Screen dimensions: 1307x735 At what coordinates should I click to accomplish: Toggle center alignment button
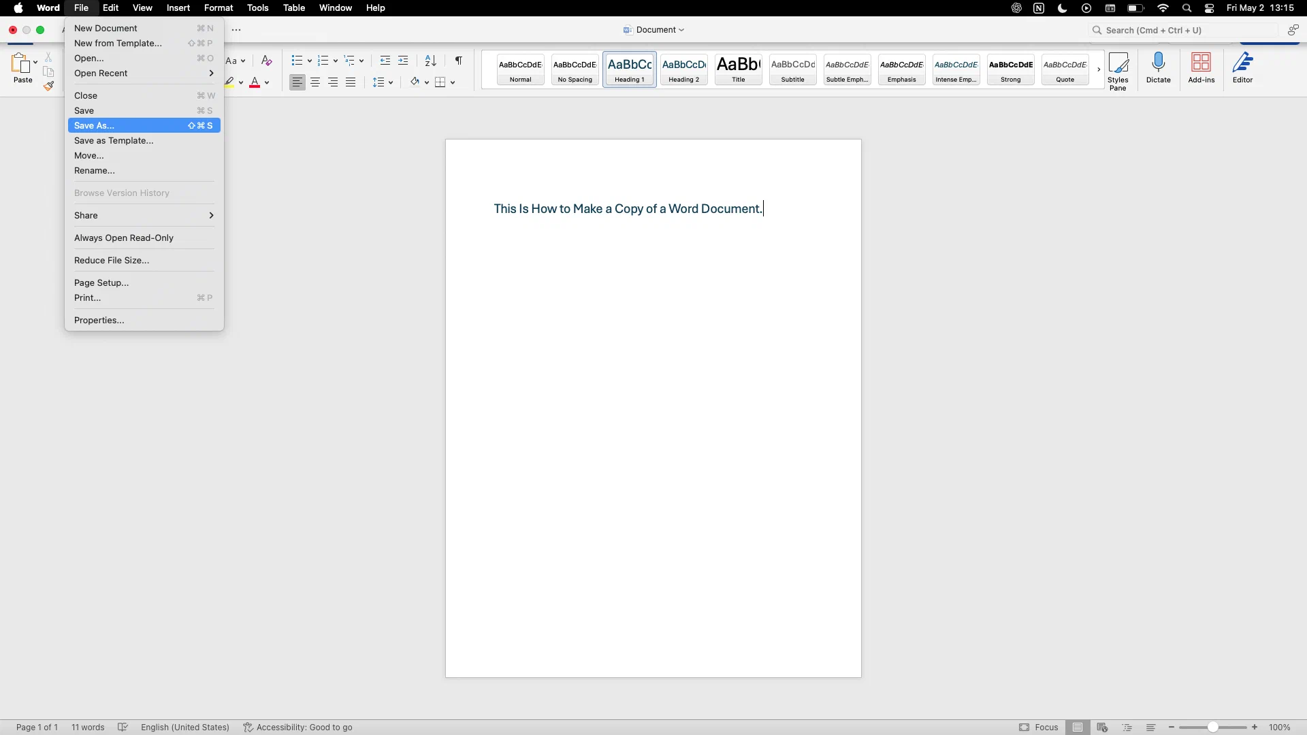point(315,82)
